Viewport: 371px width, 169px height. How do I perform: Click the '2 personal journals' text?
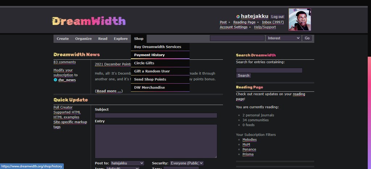[x=258, y=115]
